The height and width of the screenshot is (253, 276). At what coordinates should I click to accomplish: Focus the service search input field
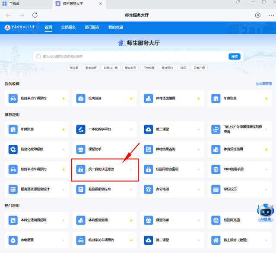coord(130,56)
